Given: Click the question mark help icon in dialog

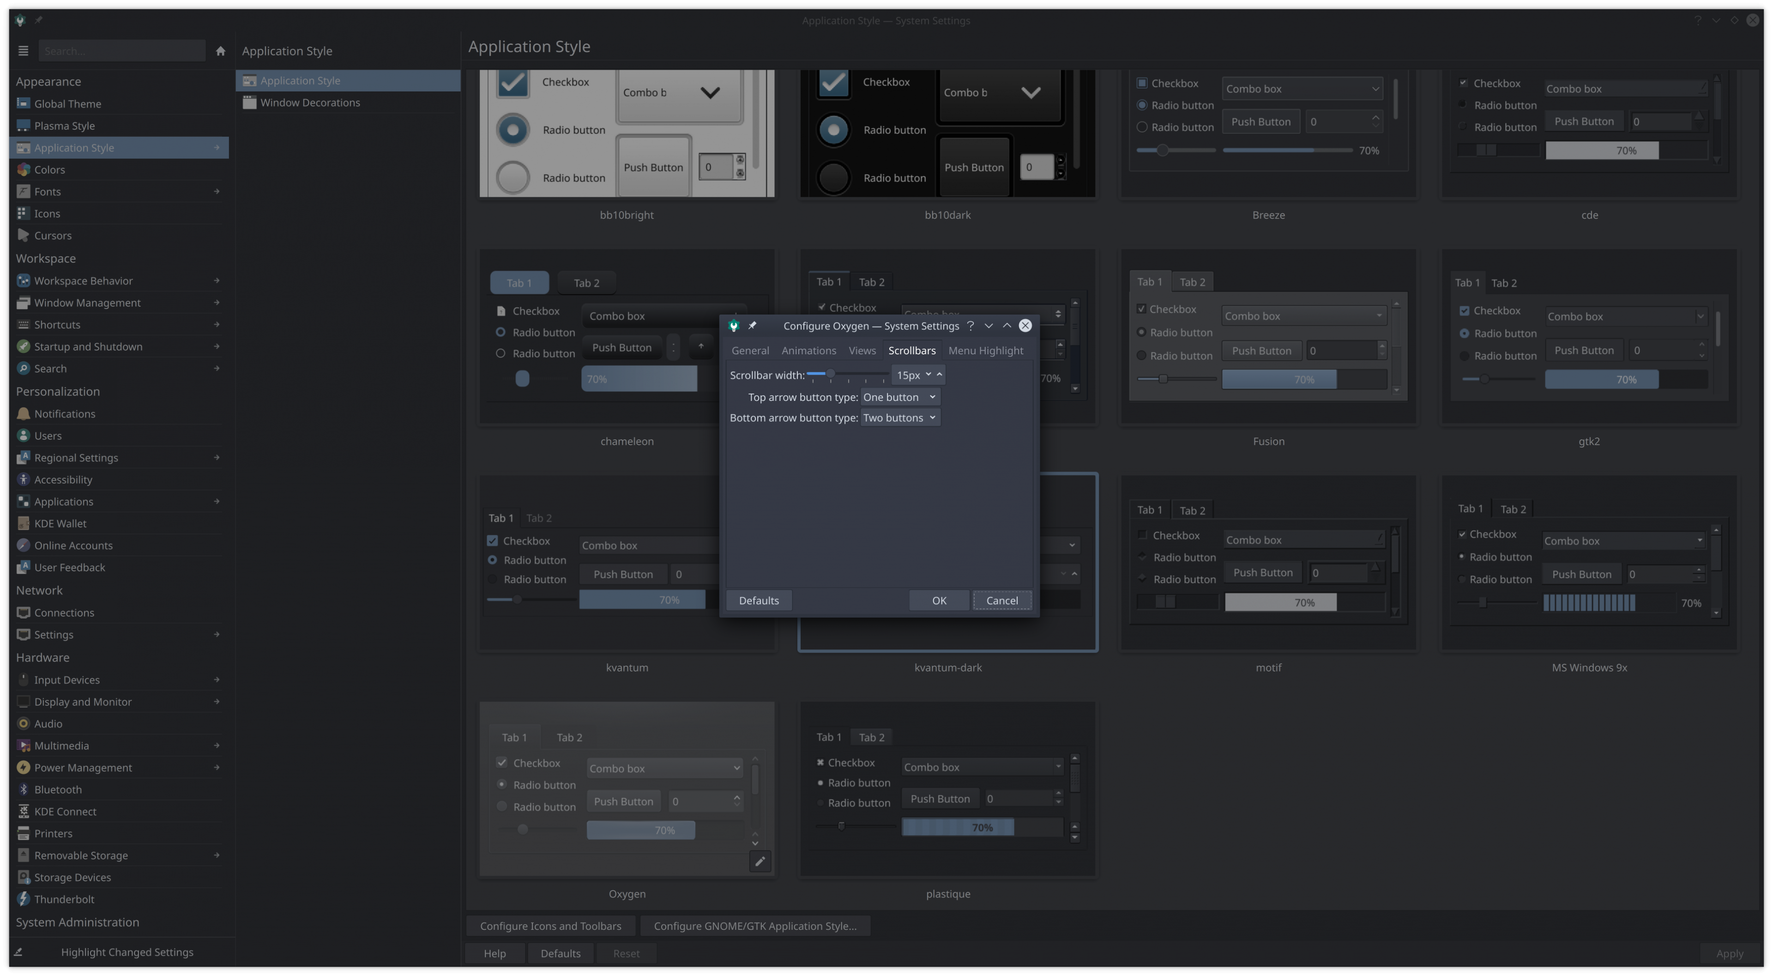Looking at the screenshot, I should 971,326.
